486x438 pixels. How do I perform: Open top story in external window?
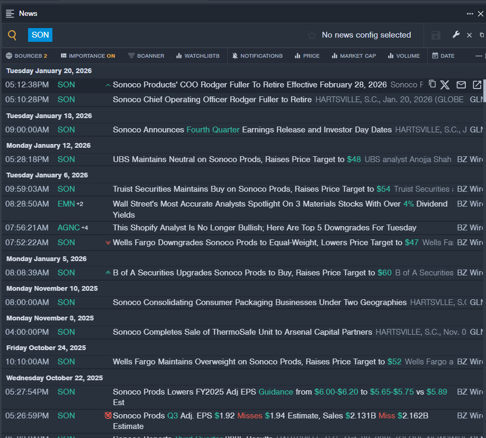[477, 85]
